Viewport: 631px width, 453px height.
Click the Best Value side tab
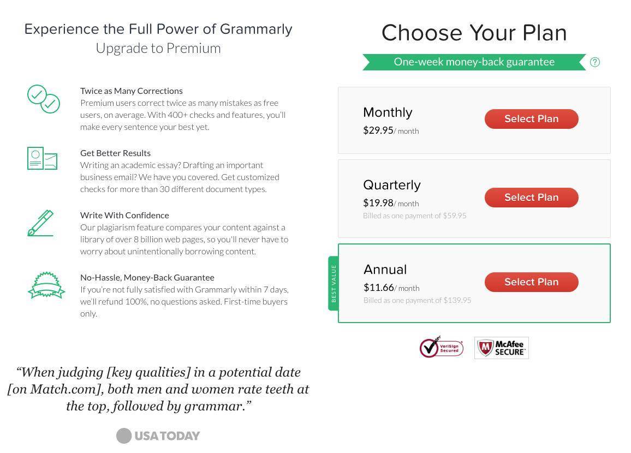(x=333, y=283)
